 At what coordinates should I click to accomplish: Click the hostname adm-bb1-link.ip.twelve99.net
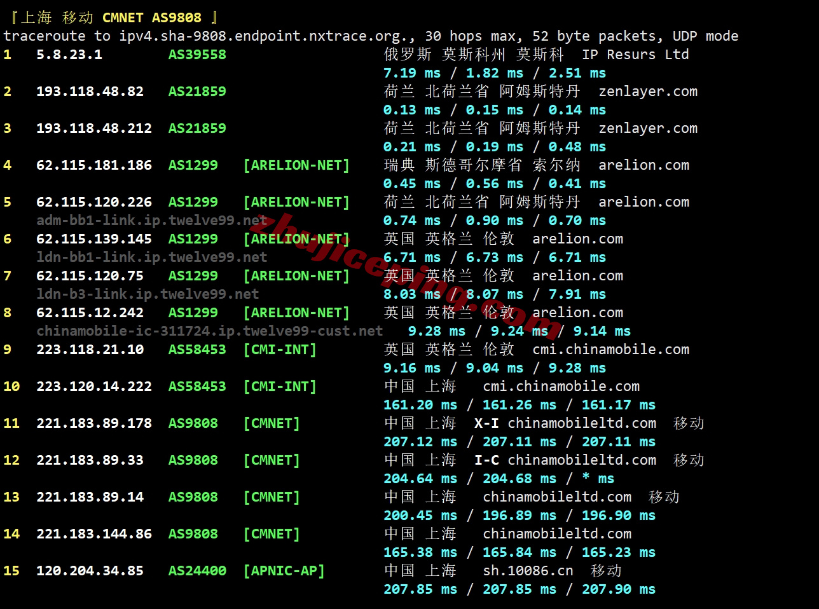pyautogui.click(x=151, y=221)
